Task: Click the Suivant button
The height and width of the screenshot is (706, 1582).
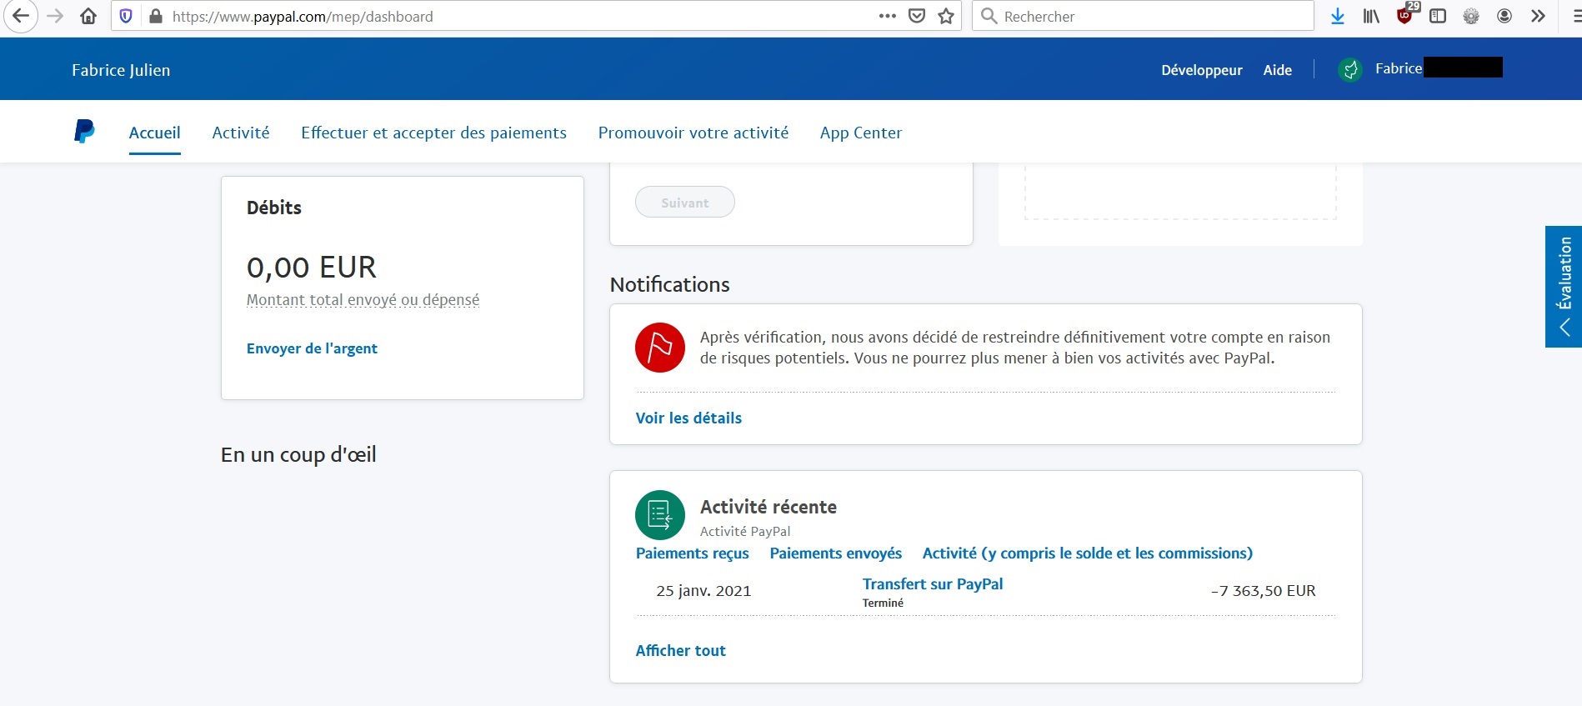Action: coord(685,202)
